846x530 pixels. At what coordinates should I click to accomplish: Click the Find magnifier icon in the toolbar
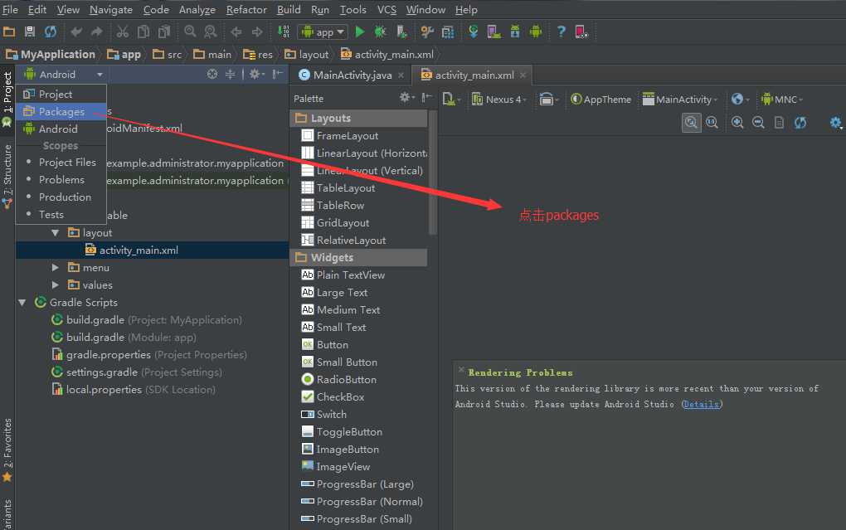190,32
